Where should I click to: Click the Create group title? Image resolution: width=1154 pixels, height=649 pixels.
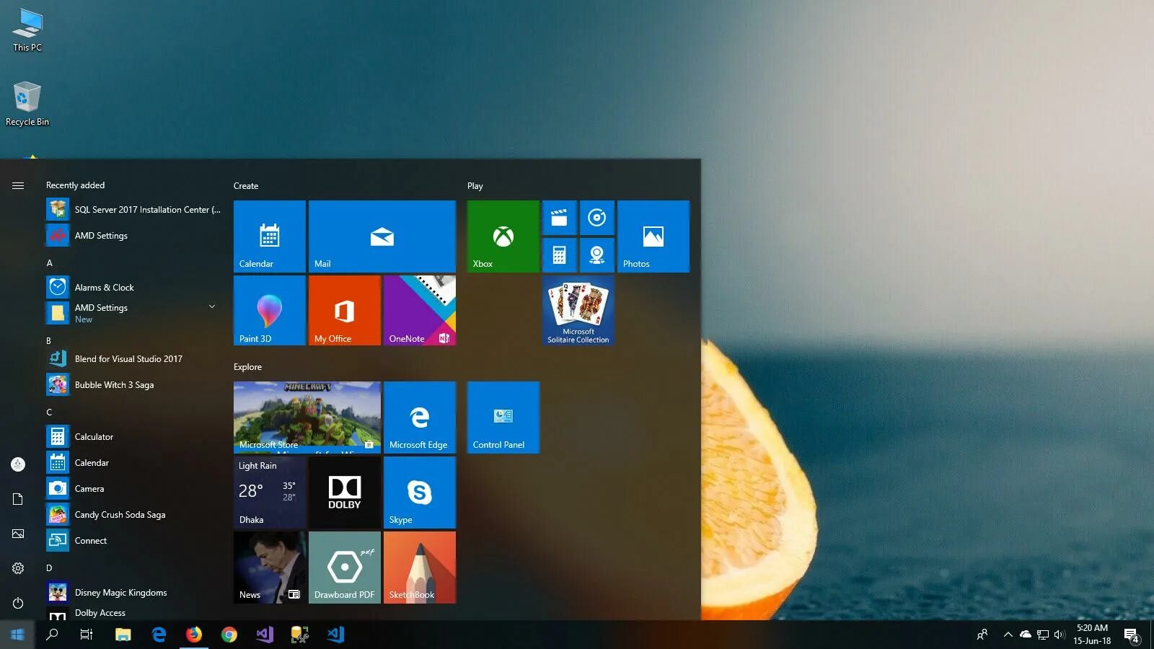click(246, 186)
